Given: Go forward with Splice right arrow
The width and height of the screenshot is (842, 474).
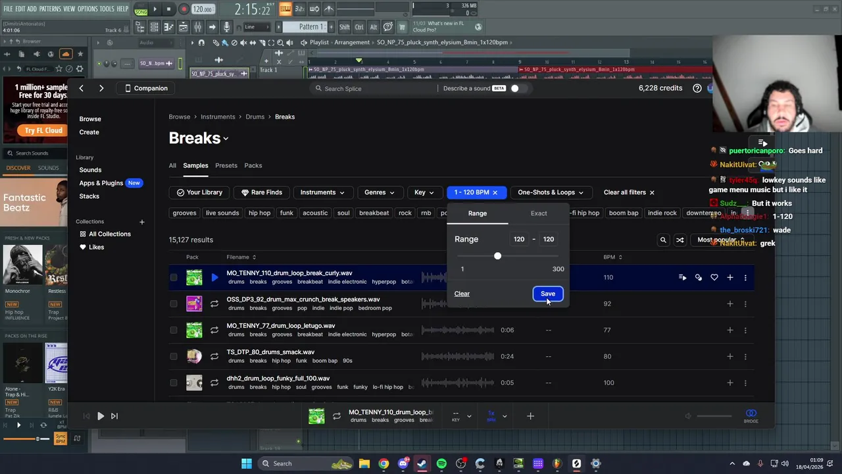Looking at the screenshot, I should [x=101, y=88].
